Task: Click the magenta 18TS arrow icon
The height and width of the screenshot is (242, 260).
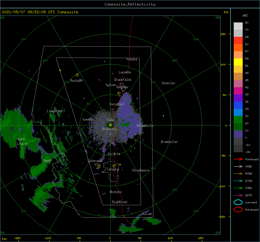Action: 238,195
